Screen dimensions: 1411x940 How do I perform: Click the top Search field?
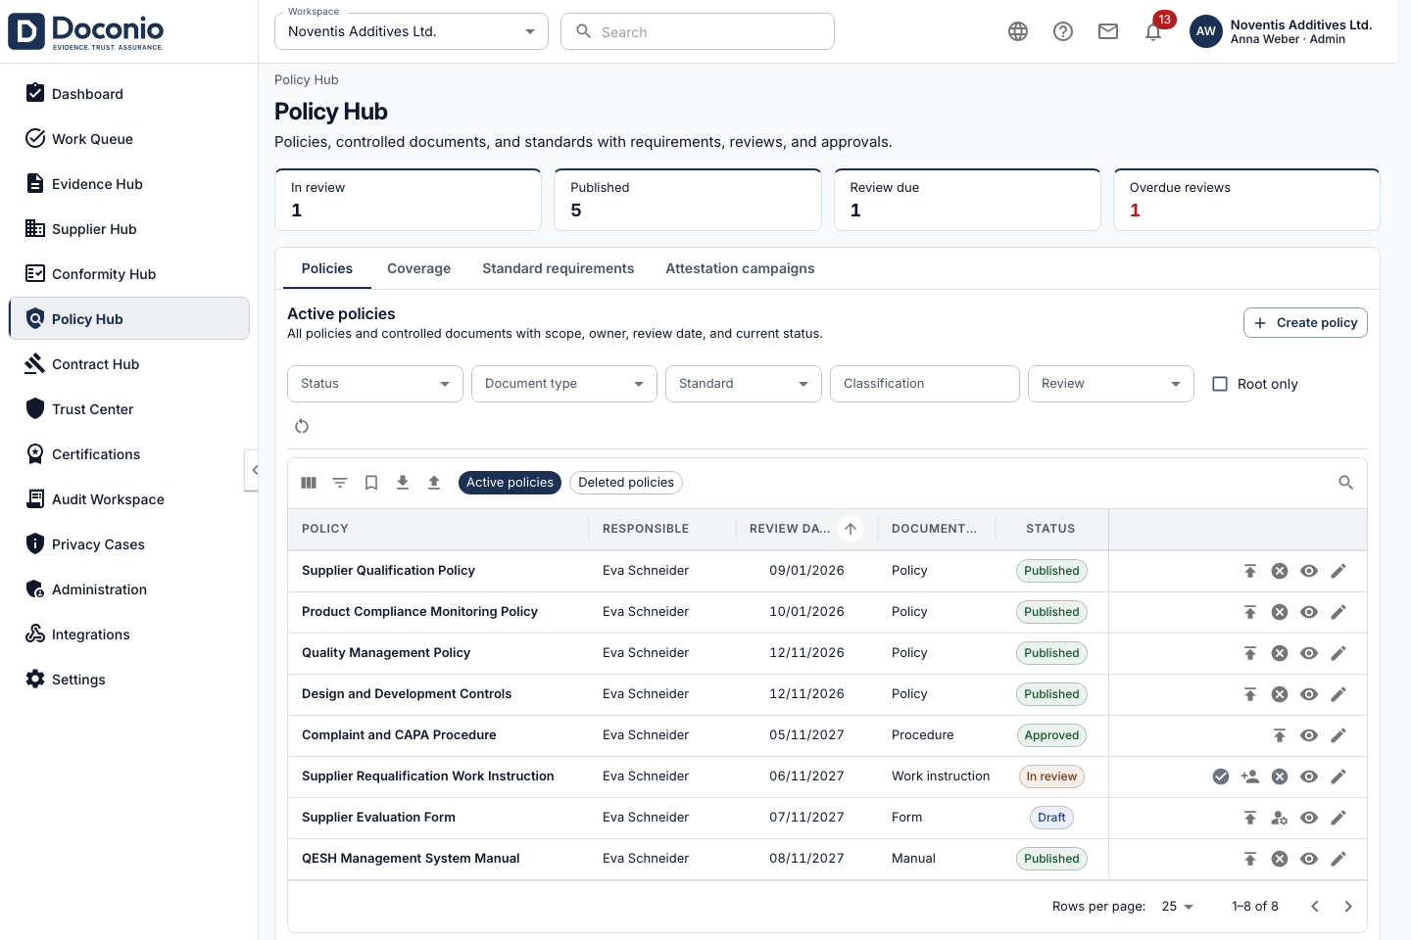tap(698, 31)
